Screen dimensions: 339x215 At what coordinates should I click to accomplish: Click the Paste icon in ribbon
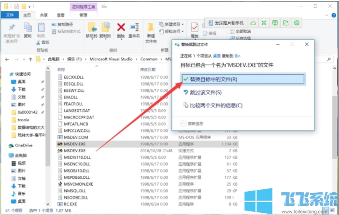click(x=41, y=28)
